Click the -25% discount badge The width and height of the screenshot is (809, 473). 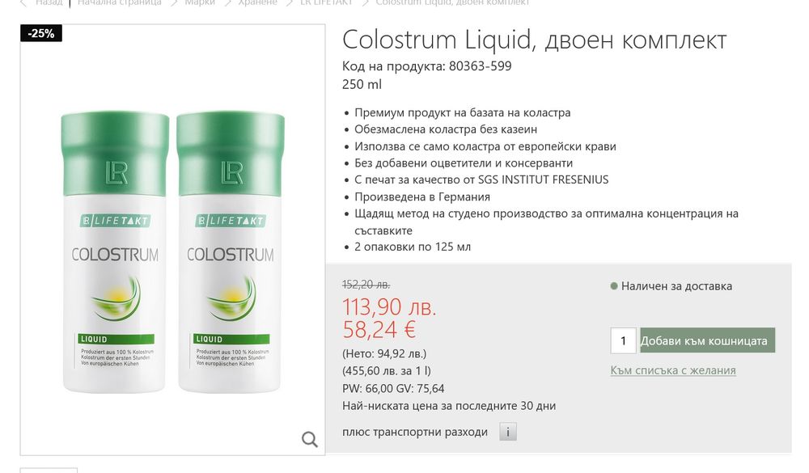click(x=41, y=33)
